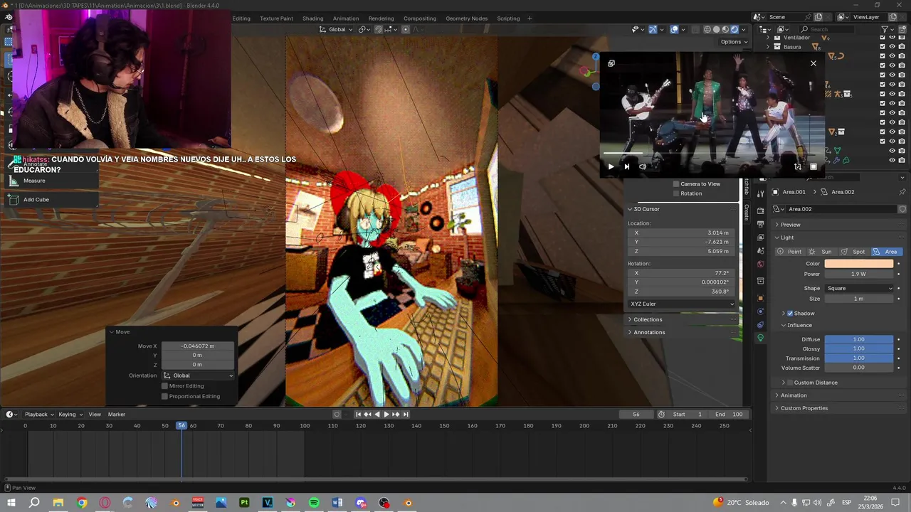Disable Basura collection in renders

[902, 47]
